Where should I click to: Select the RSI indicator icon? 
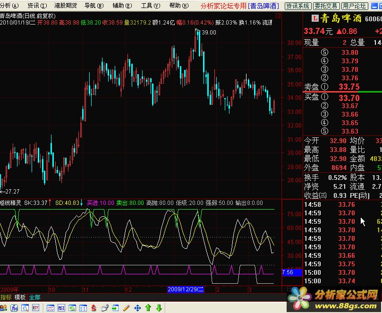pos(61,308)
